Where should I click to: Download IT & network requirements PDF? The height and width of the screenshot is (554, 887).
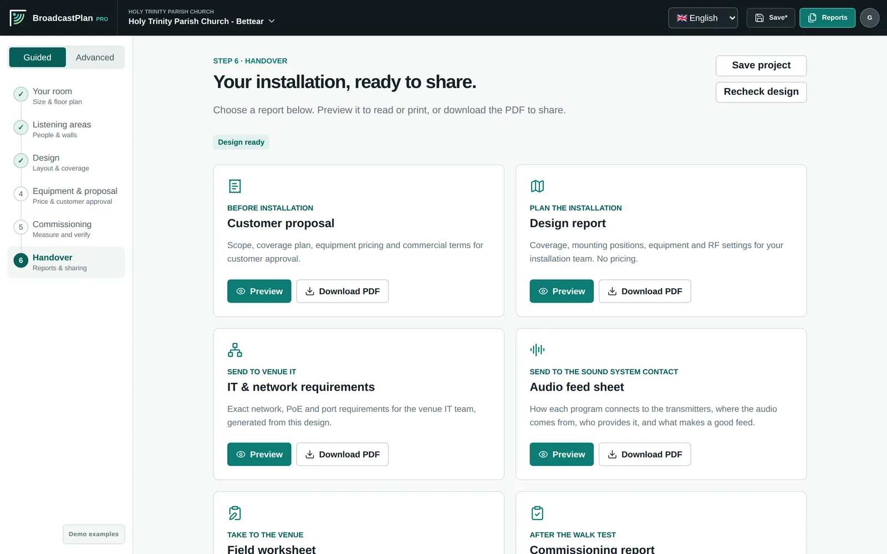(343, 454)
